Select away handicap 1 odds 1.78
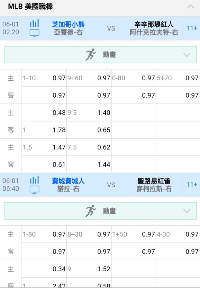 44,130
